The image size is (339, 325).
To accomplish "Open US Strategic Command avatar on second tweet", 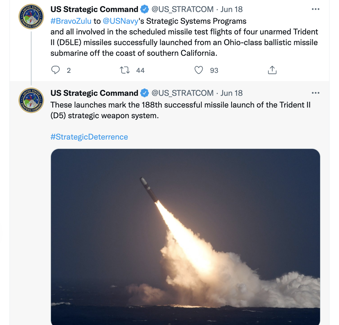I will click(x=31, y=100).
